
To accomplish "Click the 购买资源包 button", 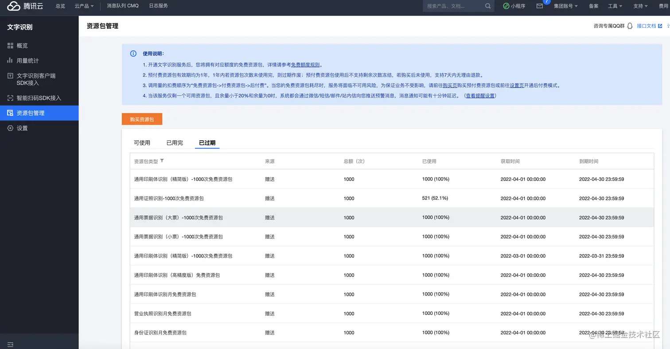I will pos(142,119).
